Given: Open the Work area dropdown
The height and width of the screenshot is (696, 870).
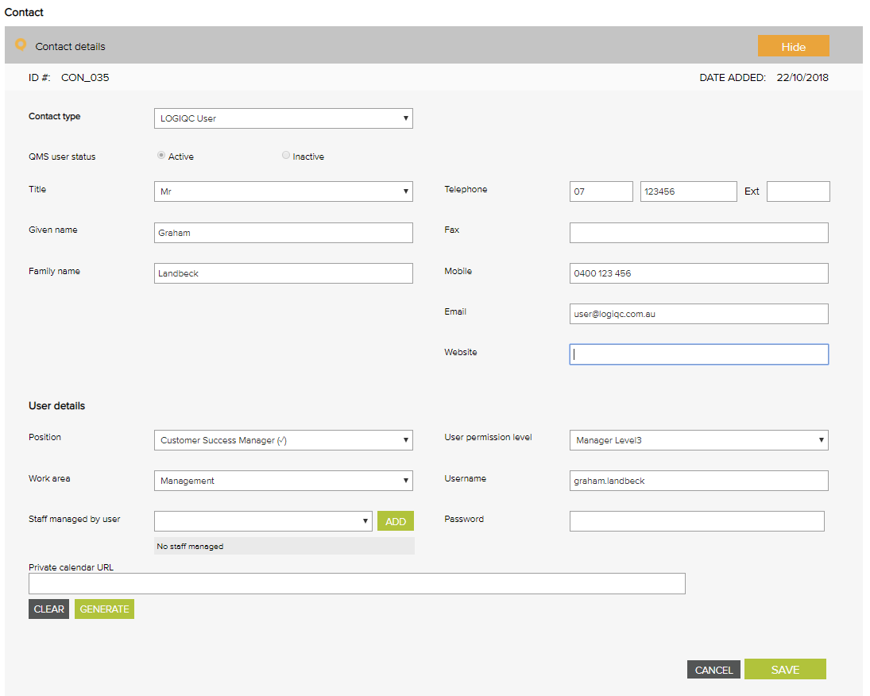Looking at the screenshot, I should [283, 481].
